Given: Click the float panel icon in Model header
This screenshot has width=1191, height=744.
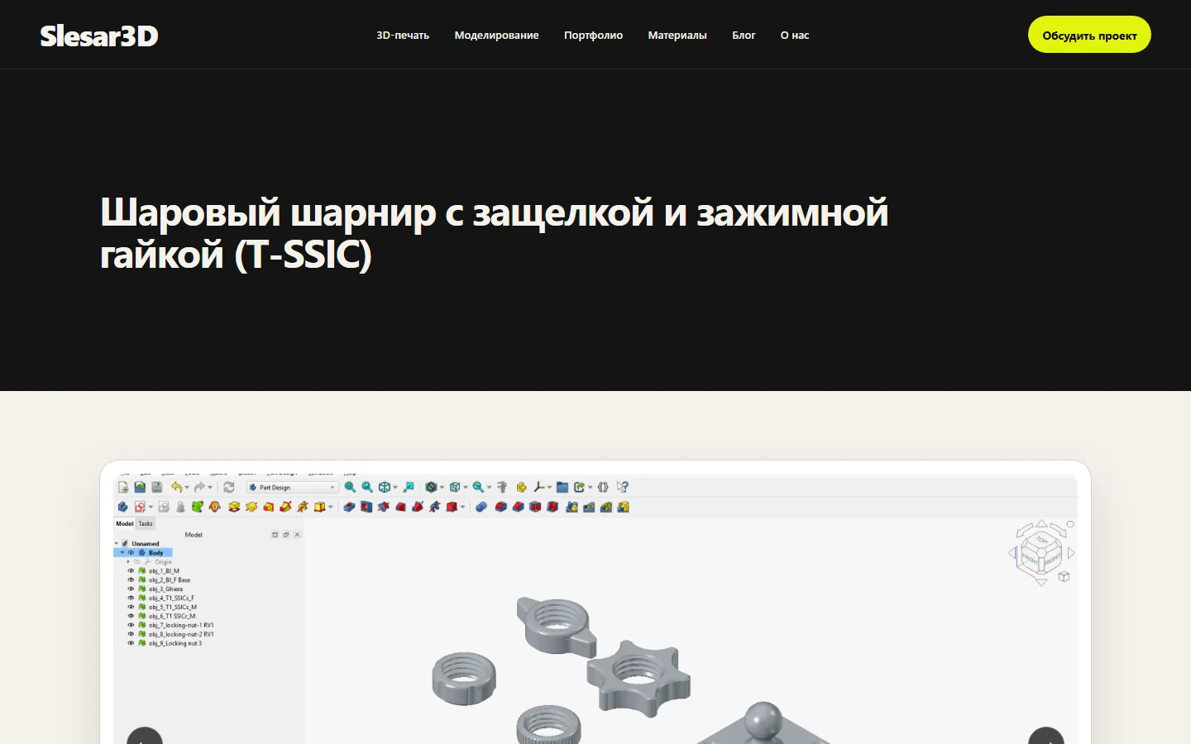Looking at the screenshot, I should 286,535.
